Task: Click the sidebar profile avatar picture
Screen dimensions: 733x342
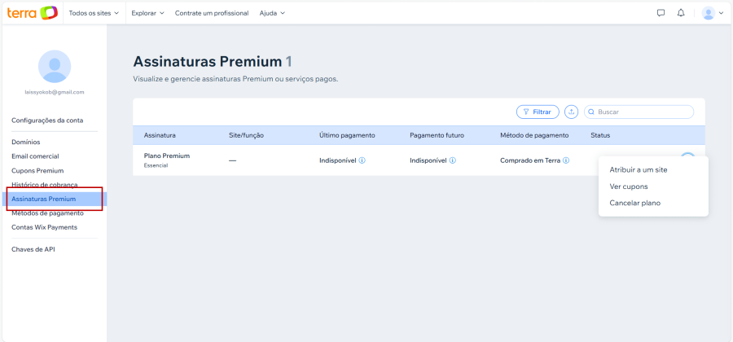Action: (55, 66)
